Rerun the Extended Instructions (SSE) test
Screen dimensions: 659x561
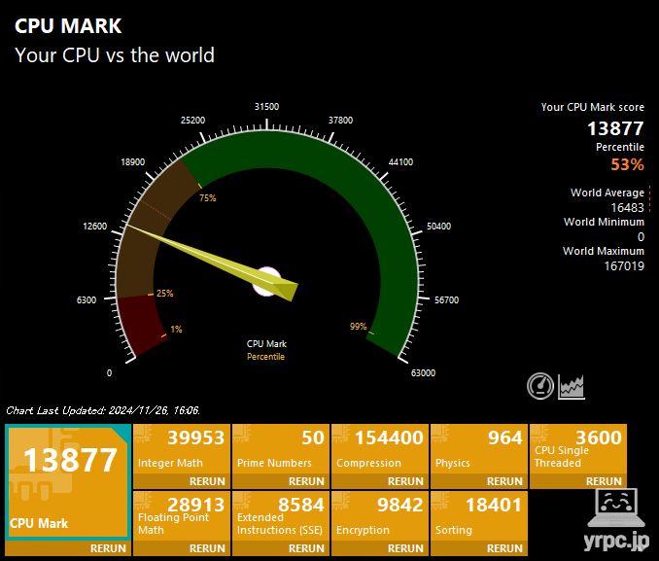click(307, 548)
